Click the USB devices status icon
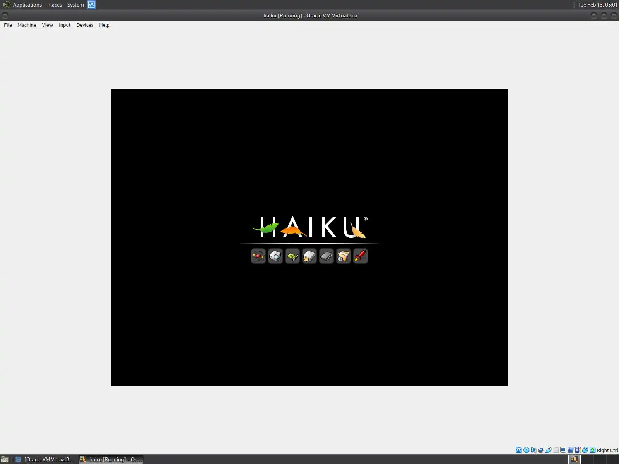The width and height of the screenshot is (619, 464). [548, 450]
